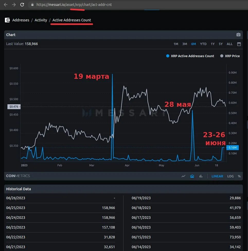Click the 41,979 value for 06/18/2023
This screenshot has width=248, height=251.
tap(235, 208)
